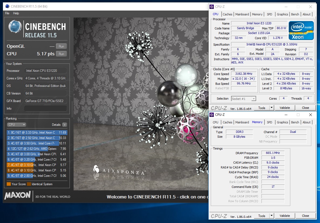Run the OpenGL benchmark
The image size is (320, 223).
coord(61,46)
